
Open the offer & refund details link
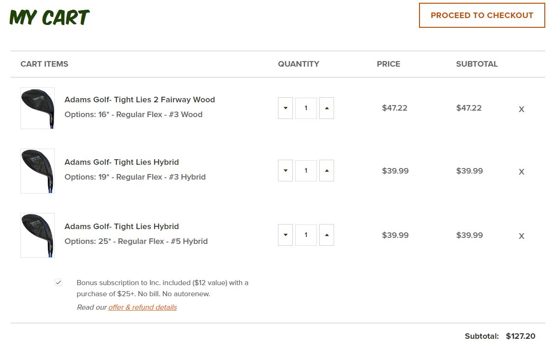tap(142, 307)
